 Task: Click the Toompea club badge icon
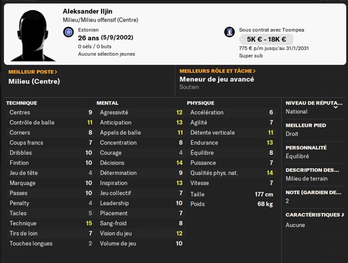[229, 32]
